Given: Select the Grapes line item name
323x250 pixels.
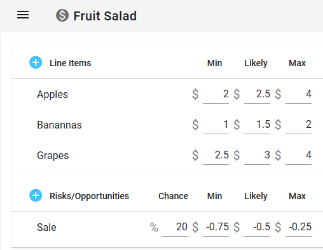Looking at the screenshot, I should (53, 155).
